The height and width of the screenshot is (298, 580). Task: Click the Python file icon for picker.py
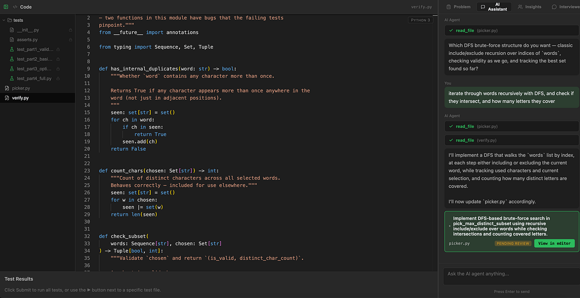(x=6, y=88)
